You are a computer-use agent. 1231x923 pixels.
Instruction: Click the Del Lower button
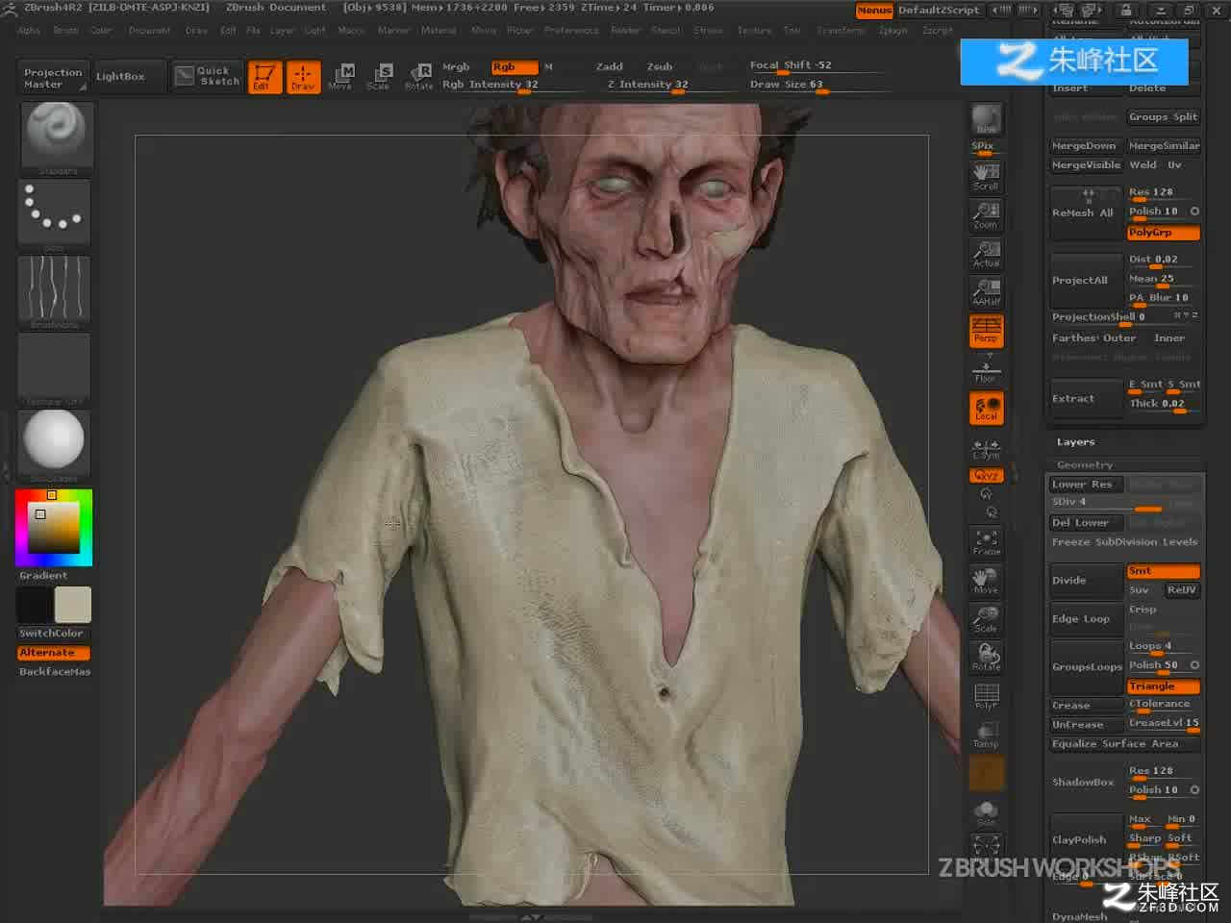(x=1086, y=523)
